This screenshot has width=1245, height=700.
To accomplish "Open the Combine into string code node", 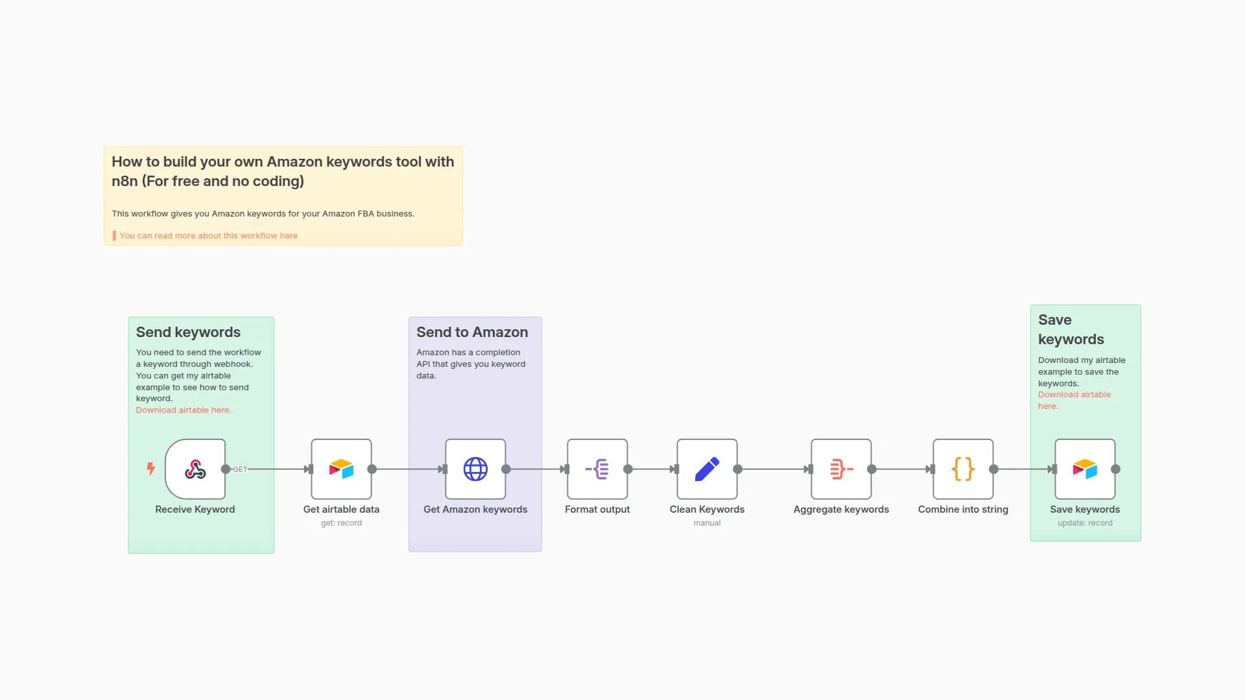I will pyautogui.click(x=962, y=469).
